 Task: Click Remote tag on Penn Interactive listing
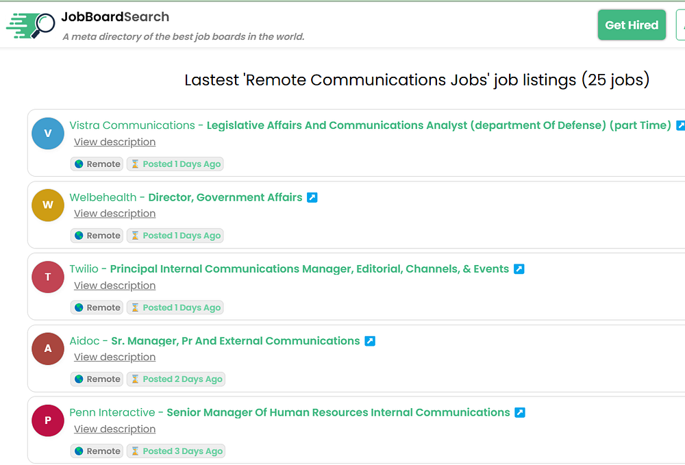(97, 451)
